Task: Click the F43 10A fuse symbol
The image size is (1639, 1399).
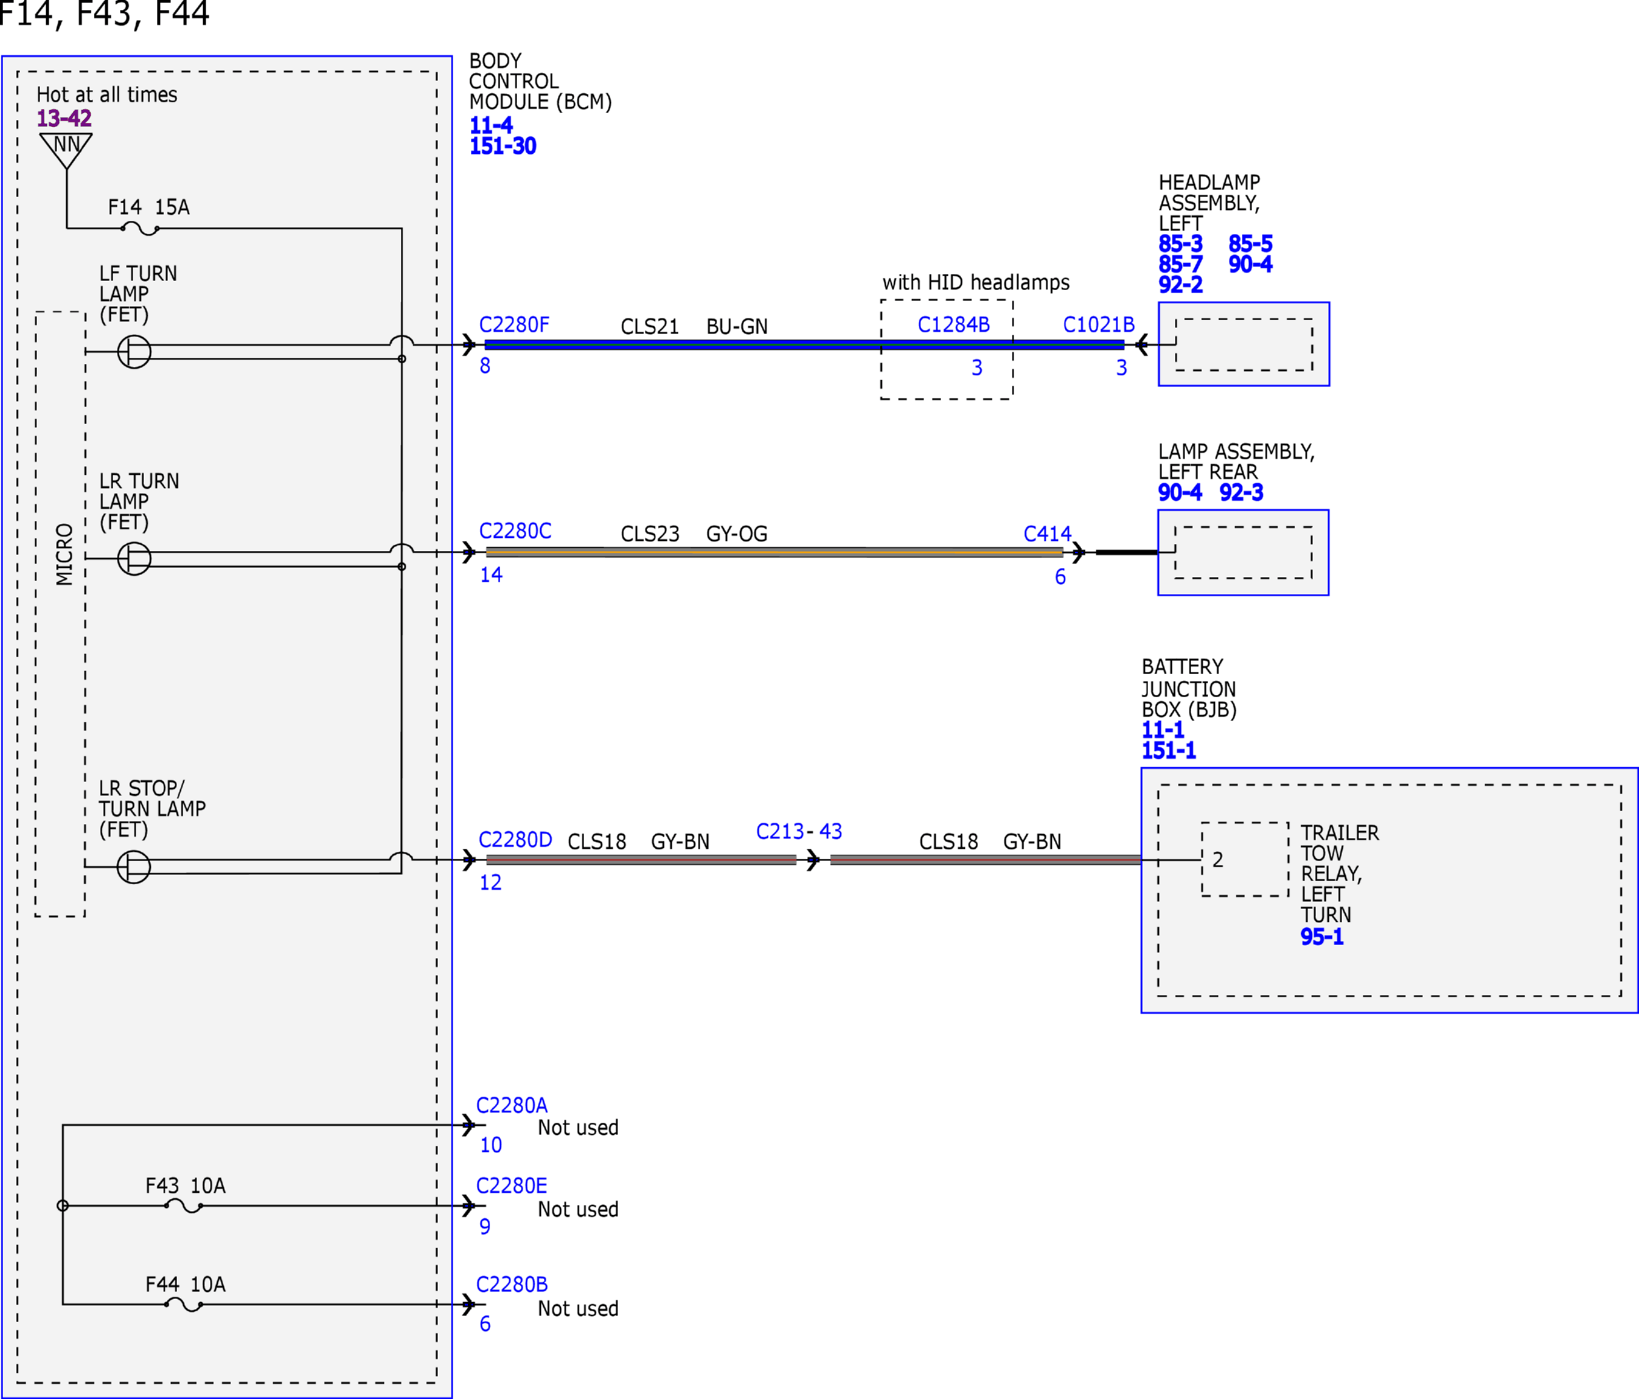Action: (x=183, y=1206)
